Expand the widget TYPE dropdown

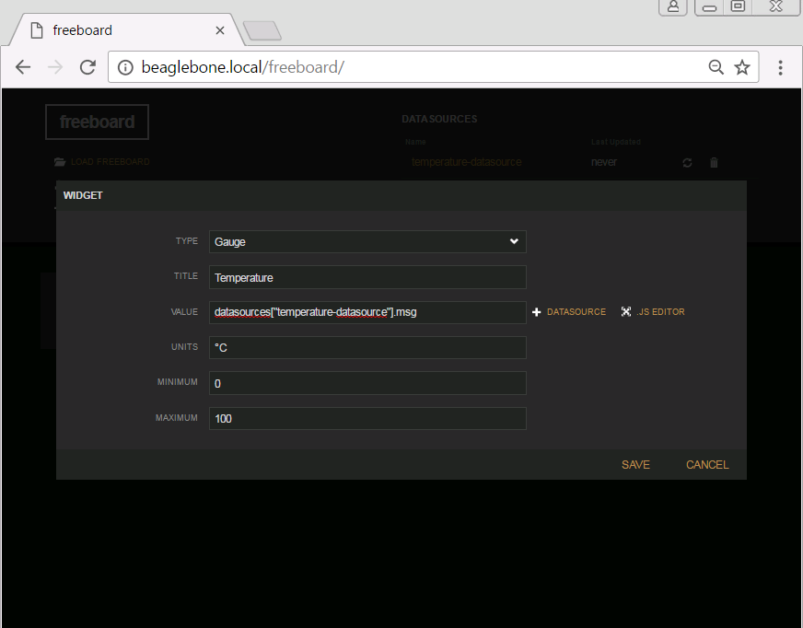click(367, 241)
